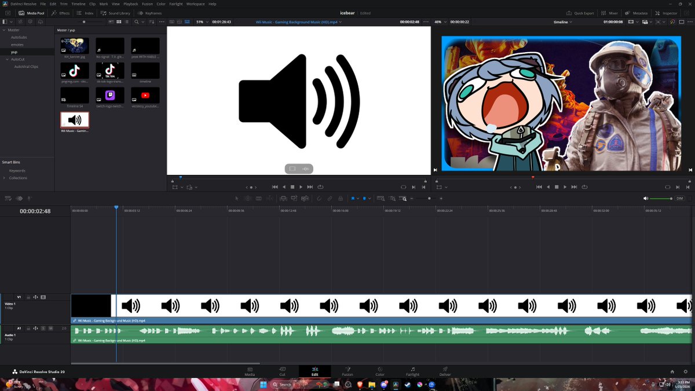The height and width of the screenshot is (391, 695).
Task: Open the Workspace menu
Action: tap(195, 3)
